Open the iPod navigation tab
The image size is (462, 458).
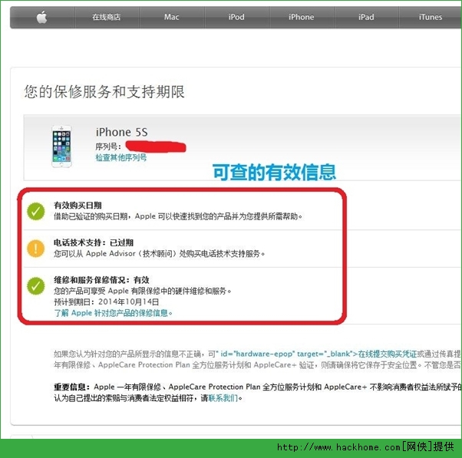tap(236, 17)
